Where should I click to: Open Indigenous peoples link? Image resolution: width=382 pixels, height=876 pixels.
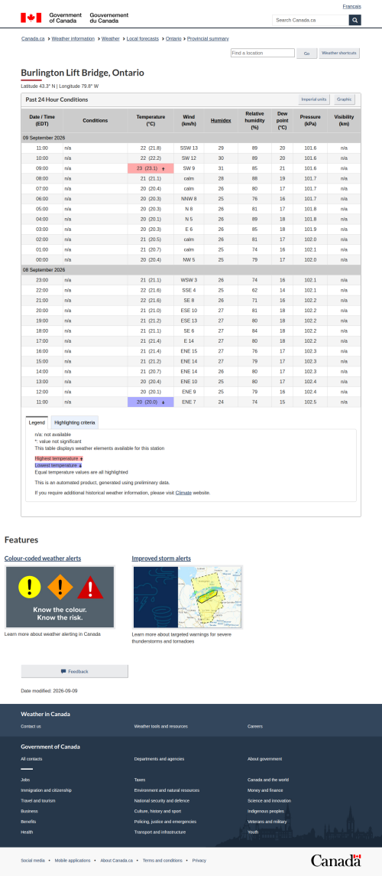click(266, 811)
